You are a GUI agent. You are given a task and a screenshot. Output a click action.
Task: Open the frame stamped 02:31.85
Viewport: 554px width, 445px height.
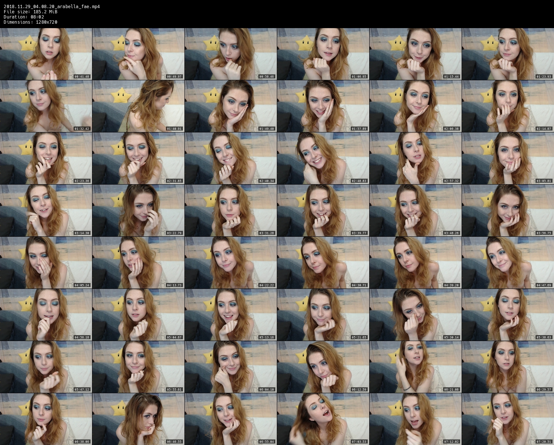[x=138, y=158]
